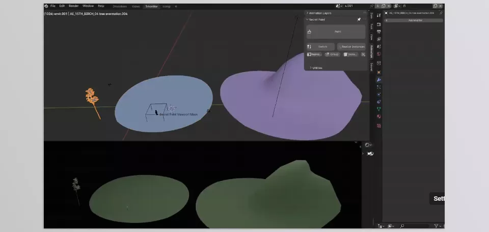
Task: Add a new view layer icon
Action: point(436,6)
